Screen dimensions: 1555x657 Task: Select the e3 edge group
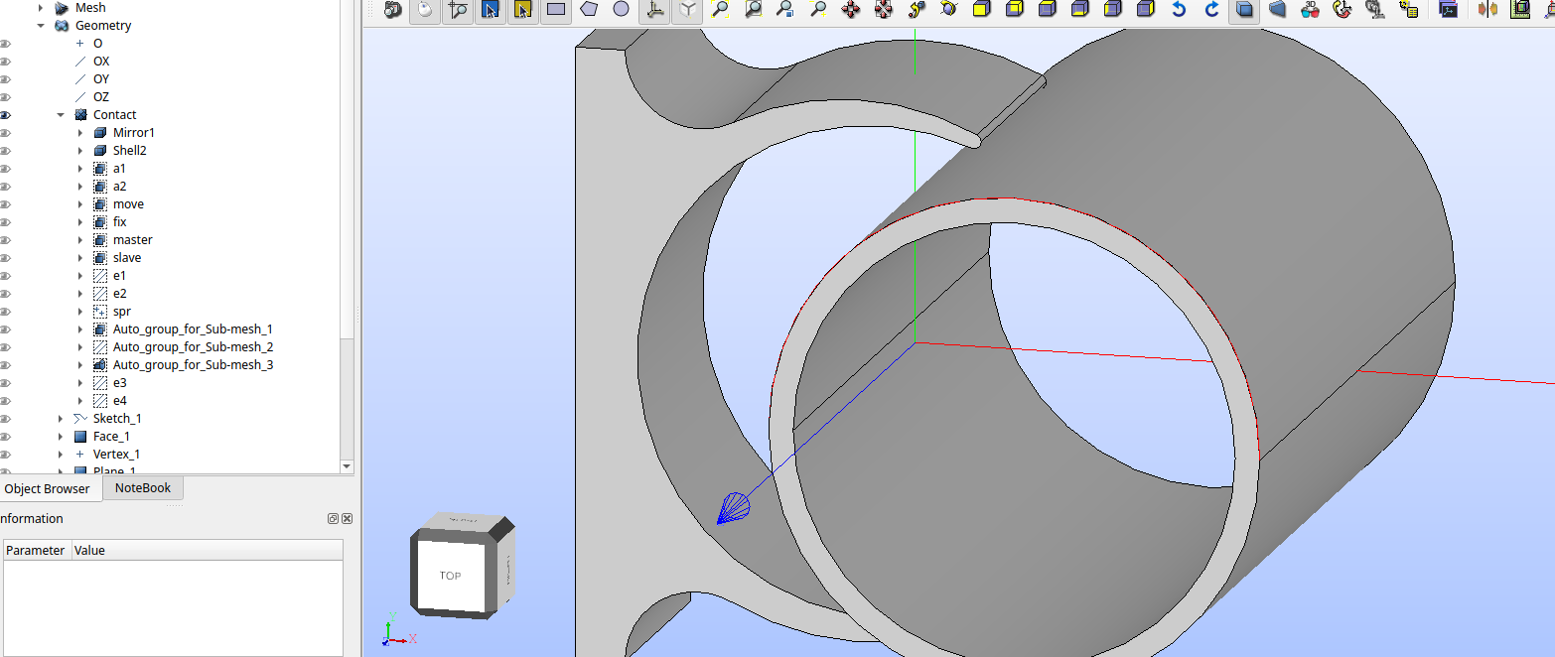pyautogui.click(x=119, y=383)
